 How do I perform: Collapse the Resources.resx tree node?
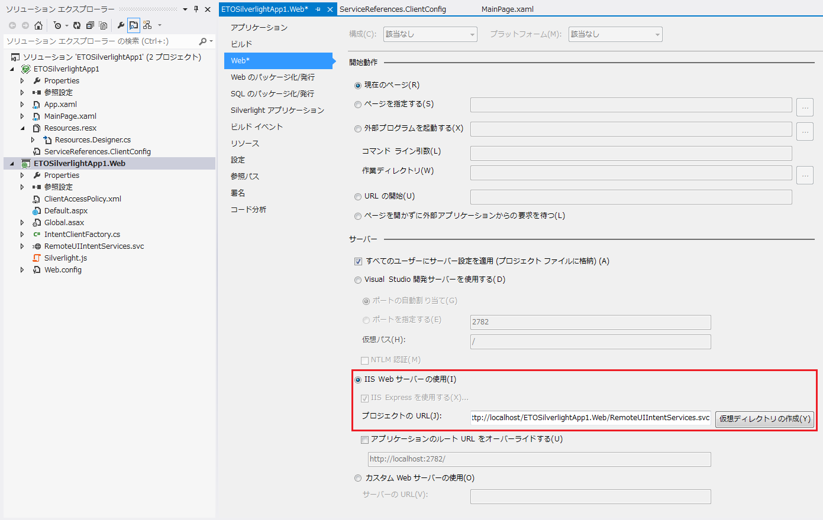(x=22, y=128)
